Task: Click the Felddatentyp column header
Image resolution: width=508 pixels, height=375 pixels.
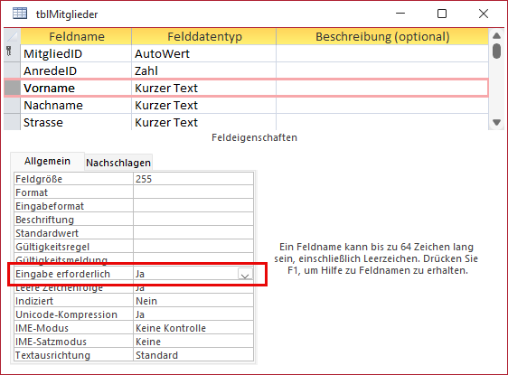Action: 204,36
